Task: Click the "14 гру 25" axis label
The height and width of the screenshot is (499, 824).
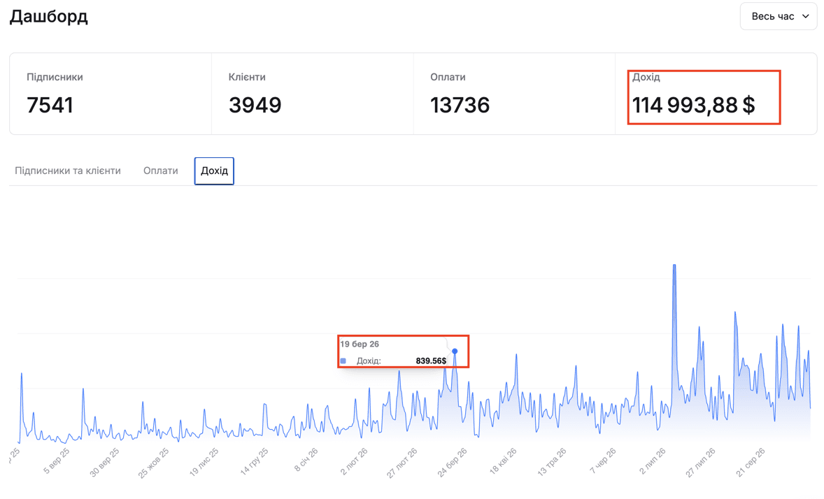Action: coord(255,462)
